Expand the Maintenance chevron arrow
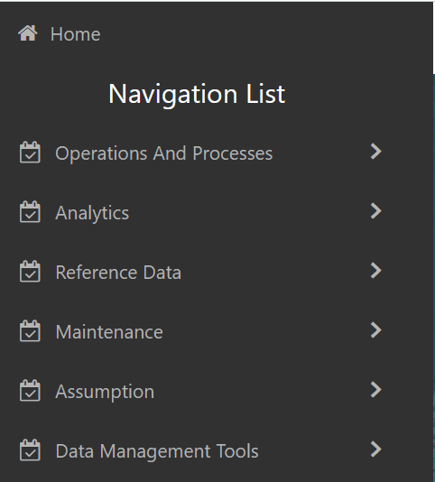 [x=376, y=330]
